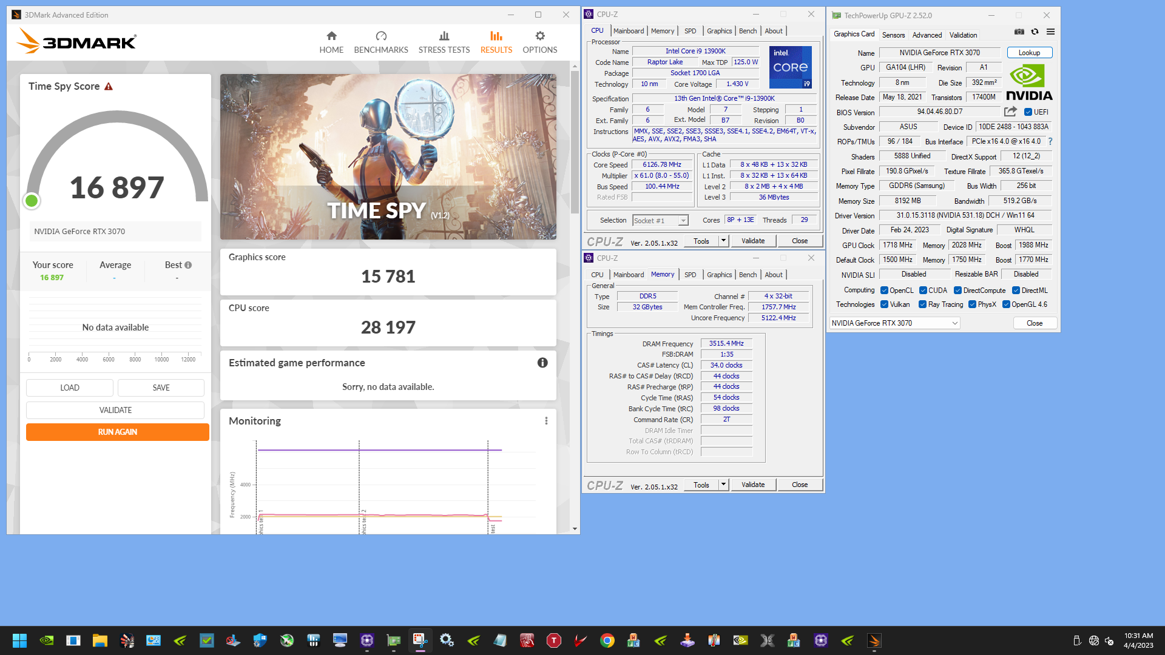Image resolution: width=1165 pixels, height=655 pixels.
Task: Click the 3DMark vertical scrollbar thumb
Action: coord(575,142)
